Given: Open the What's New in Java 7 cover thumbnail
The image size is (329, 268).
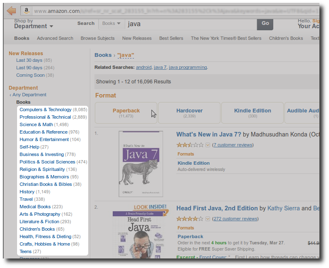Looking at the screenshot, I should point(141,163).
